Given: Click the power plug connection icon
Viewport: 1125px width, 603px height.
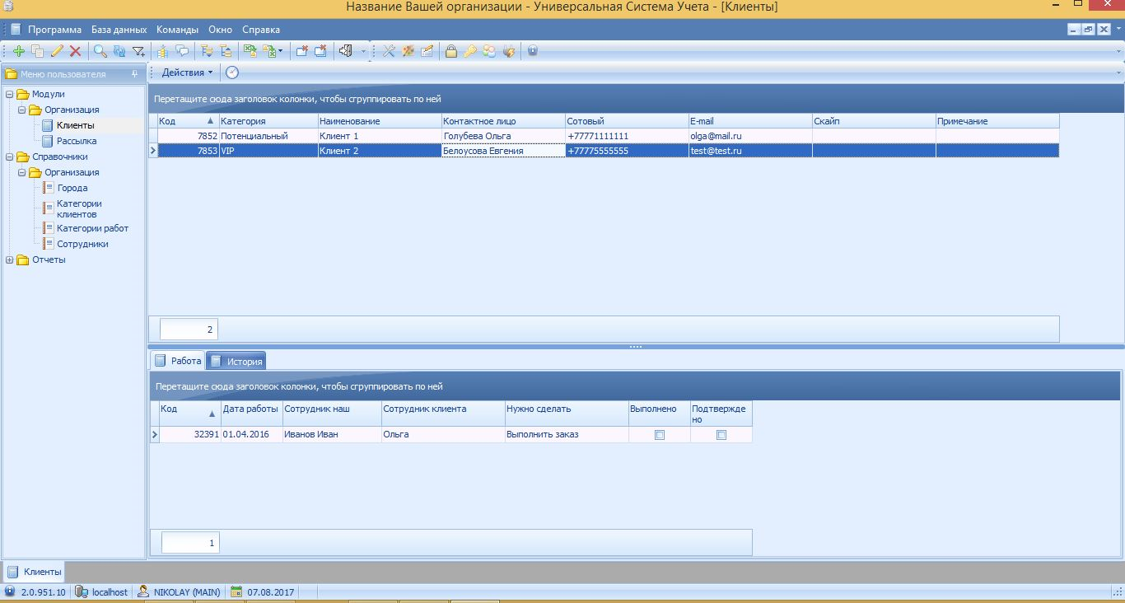Looking at the screenshot, I should (x=509, y=51).
